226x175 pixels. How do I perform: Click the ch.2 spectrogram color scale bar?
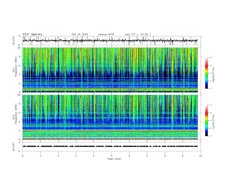tap(206, 120)
